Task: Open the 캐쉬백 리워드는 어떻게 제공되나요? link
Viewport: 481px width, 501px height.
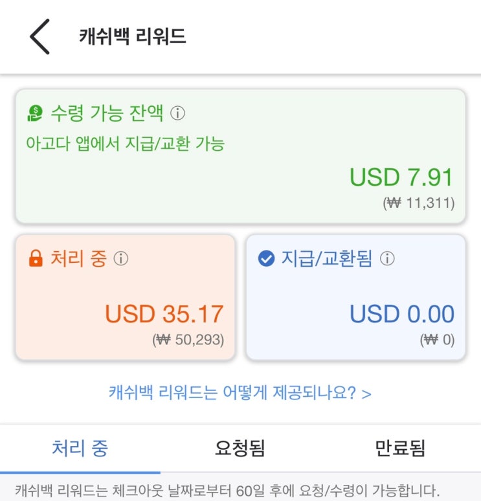Action: click(x=240, y=392)
